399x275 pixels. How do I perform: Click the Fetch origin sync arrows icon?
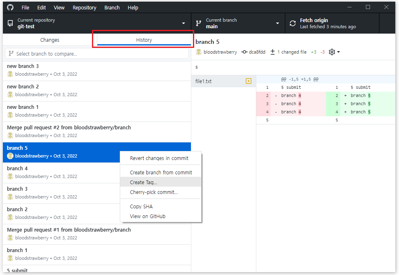coord(293,23)
